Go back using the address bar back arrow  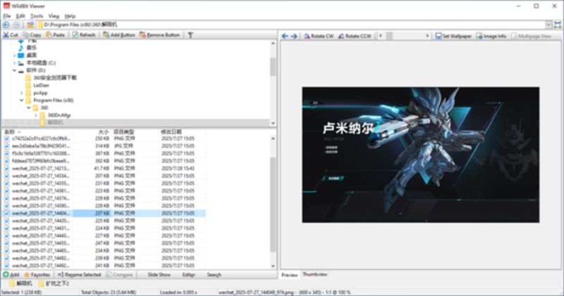tap(6, 25)
